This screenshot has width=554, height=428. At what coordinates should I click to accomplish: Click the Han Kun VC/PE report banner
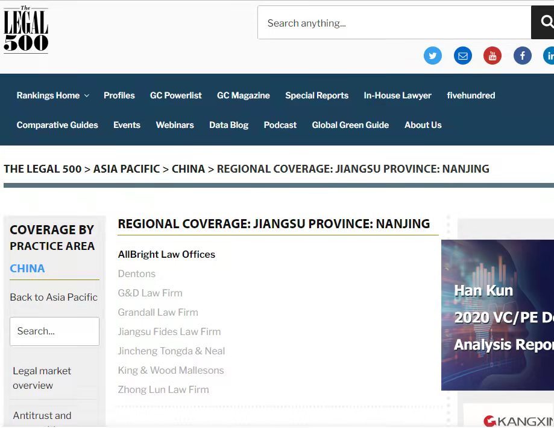497,315
